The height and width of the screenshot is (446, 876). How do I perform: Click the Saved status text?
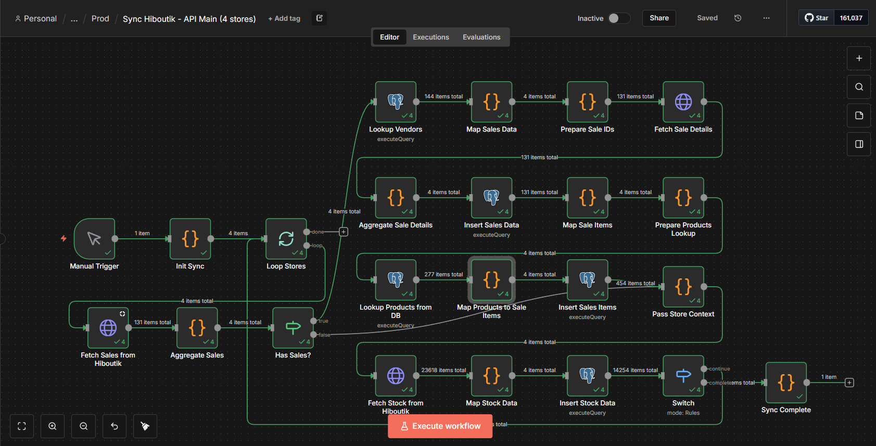coord(707,18)
